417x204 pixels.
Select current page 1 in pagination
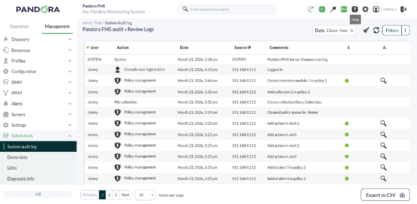tap(102, 195)
